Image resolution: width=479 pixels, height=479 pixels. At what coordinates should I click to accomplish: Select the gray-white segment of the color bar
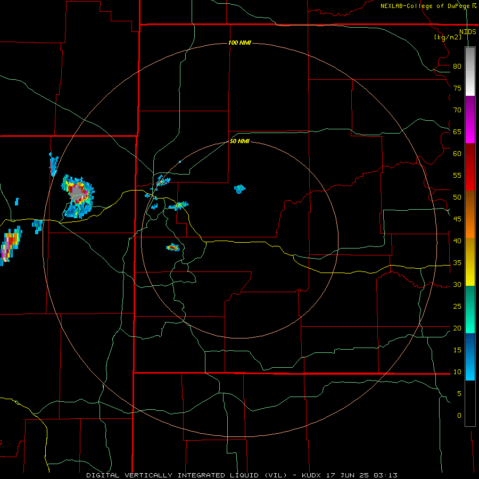pos(470,71)
